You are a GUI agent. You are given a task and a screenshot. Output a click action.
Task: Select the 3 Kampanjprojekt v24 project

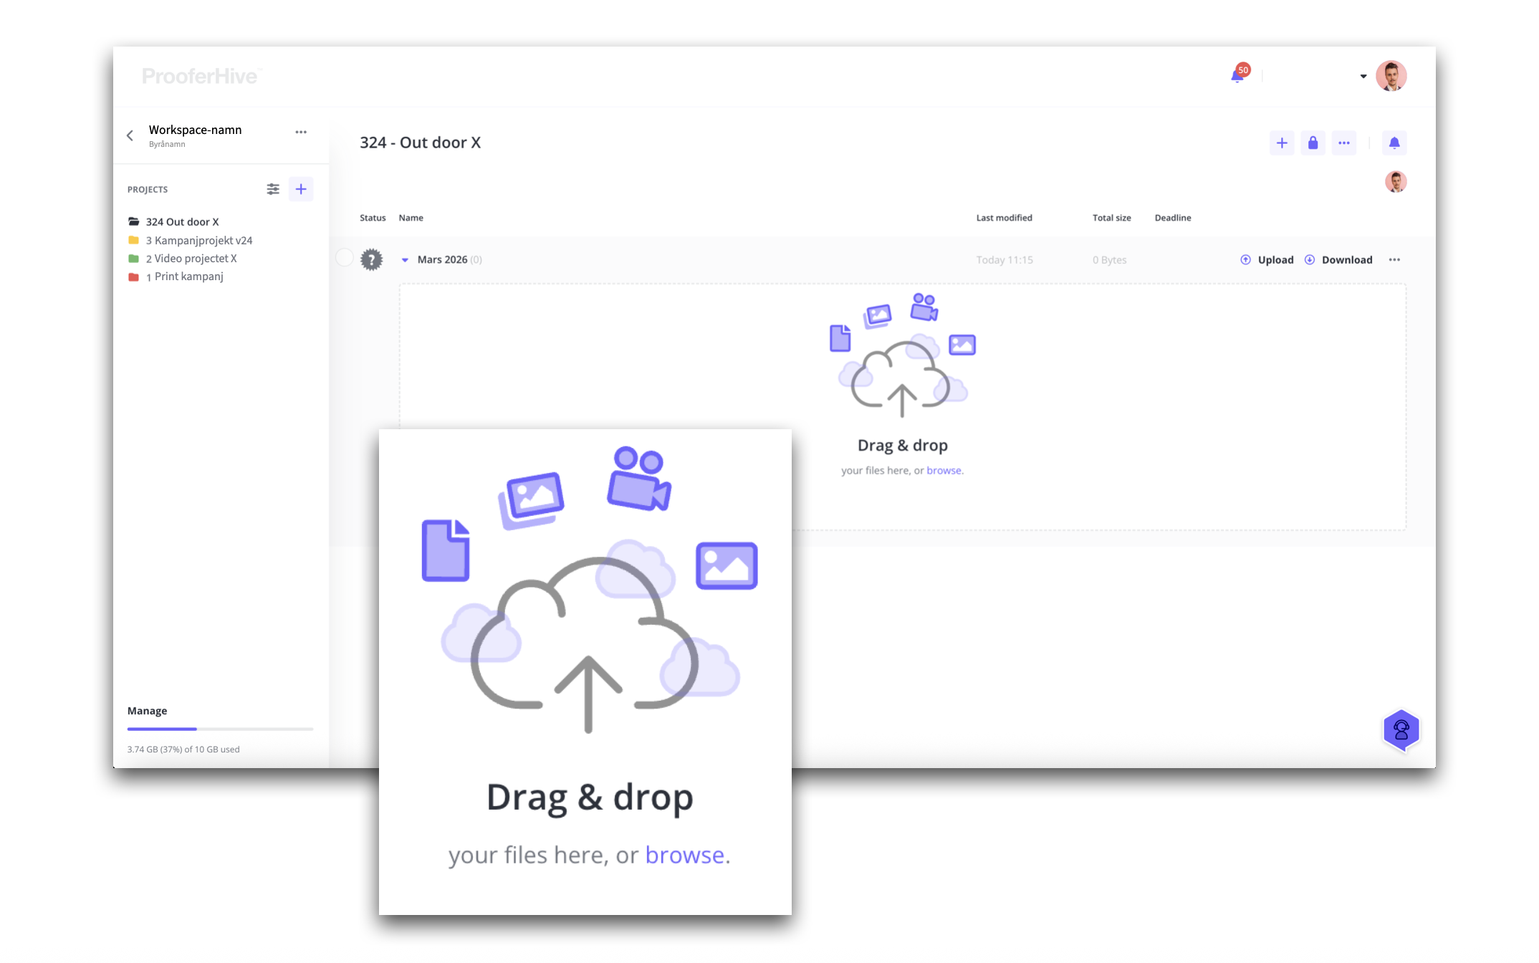198,240
